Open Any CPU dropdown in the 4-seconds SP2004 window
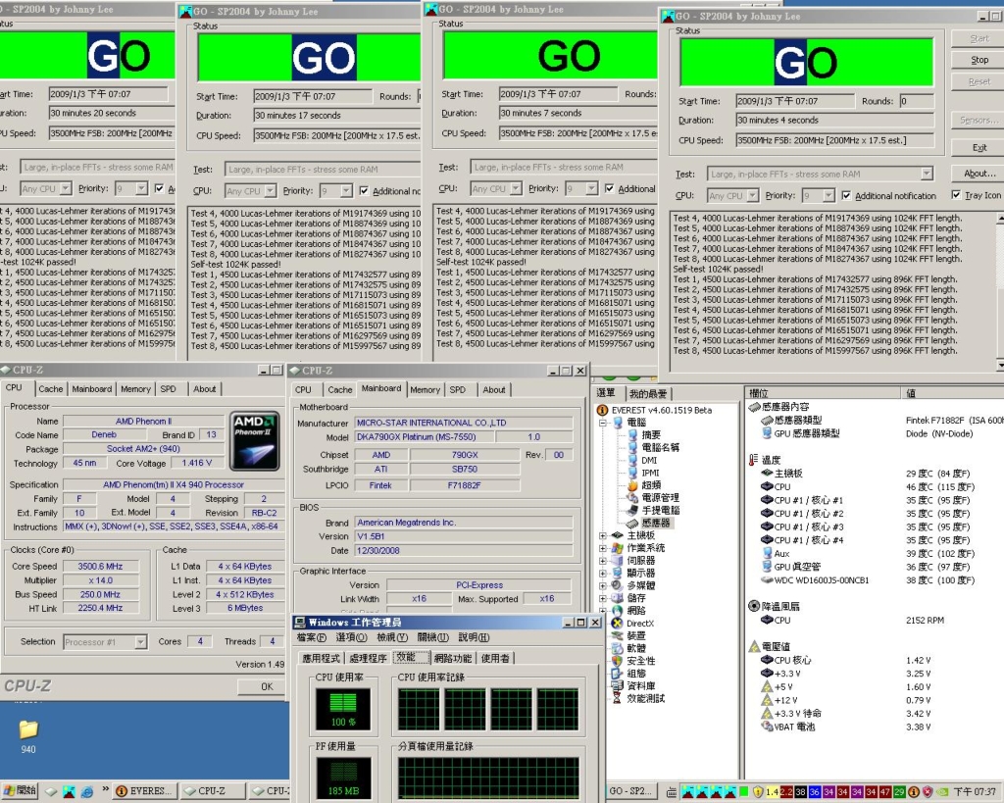The width and height of the screenshot is (1004, 803). [752, 196]
